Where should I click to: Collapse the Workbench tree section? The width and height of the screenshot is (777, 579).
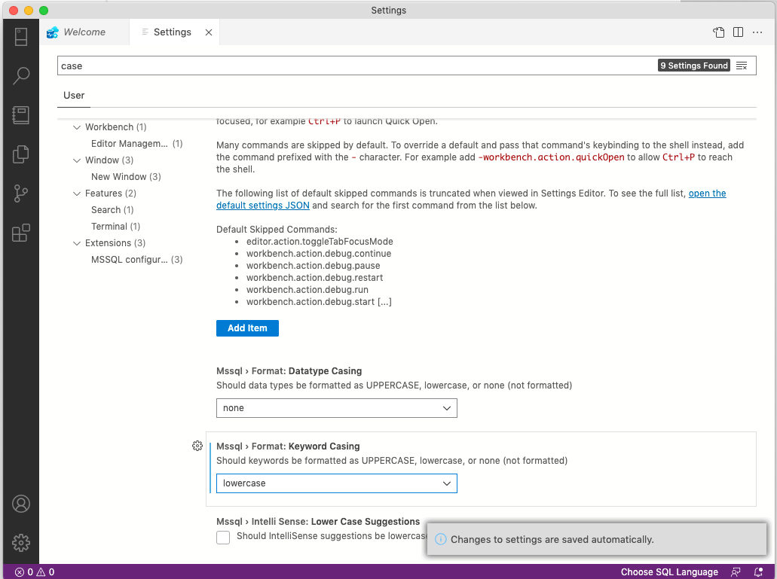point(77,127)
